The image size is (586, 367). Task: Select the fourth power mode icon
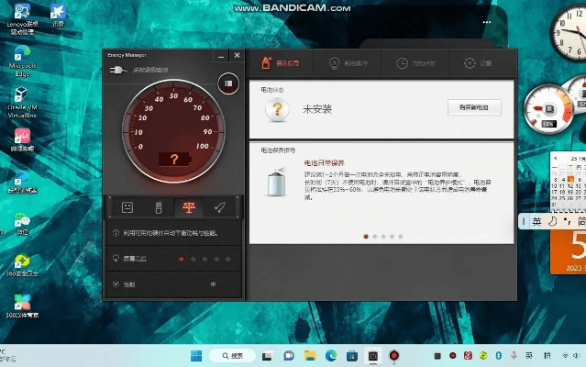[x=220, y=206]
